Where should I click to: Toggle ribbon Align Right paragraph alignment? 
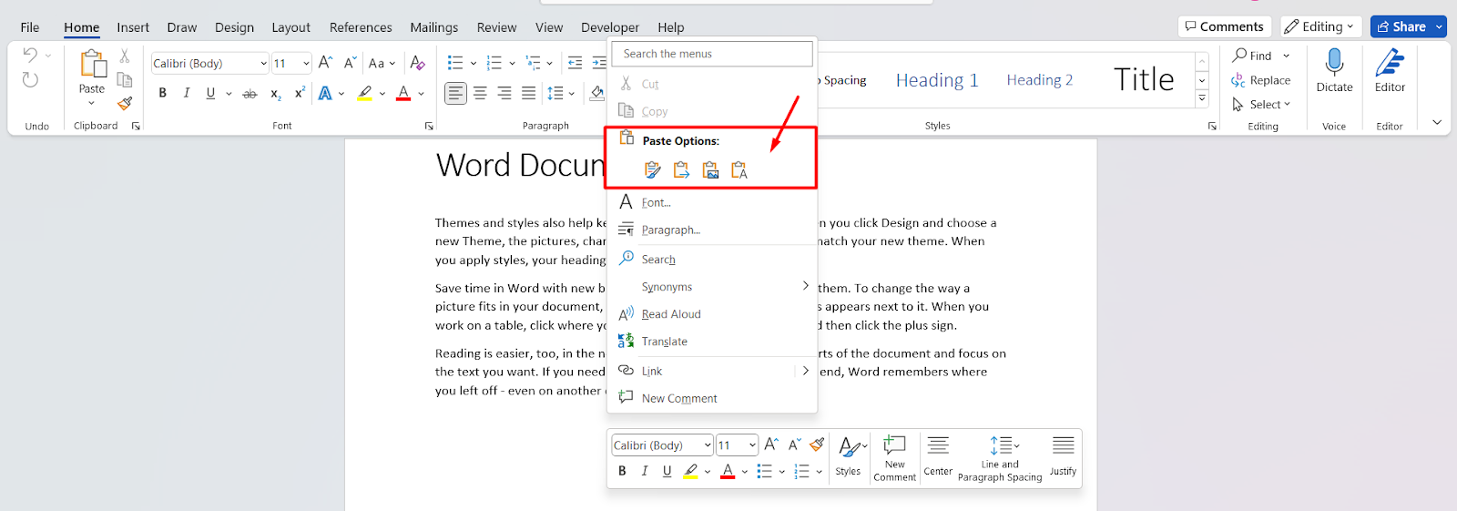coord(504,93)
